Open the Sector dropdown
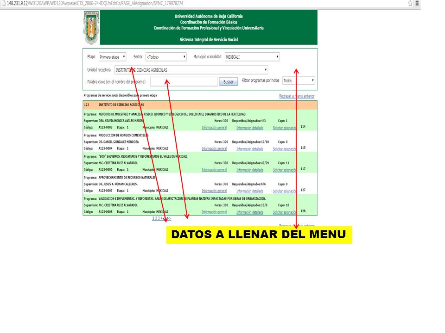Screen dimensions: 445x333 [166, 57]
